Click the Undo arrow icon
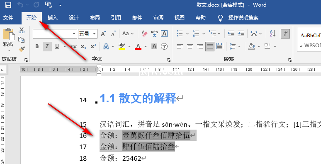 pyautogui.click(x=20, y=5)
